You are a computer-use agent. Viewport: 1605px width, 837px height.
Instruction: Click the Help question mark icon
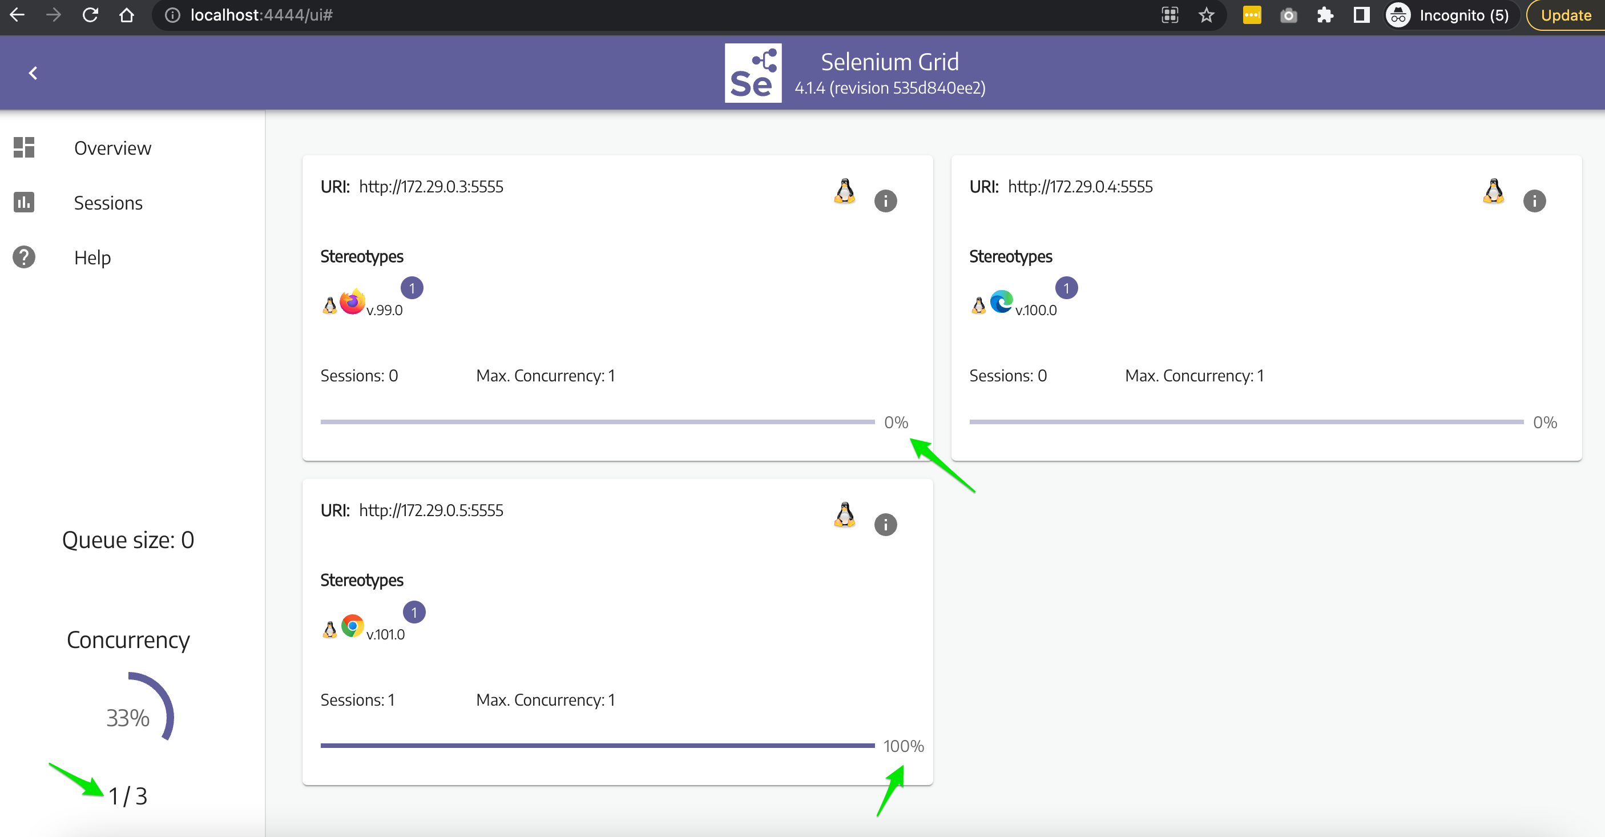pyautogui.click(x=23, y=257)
